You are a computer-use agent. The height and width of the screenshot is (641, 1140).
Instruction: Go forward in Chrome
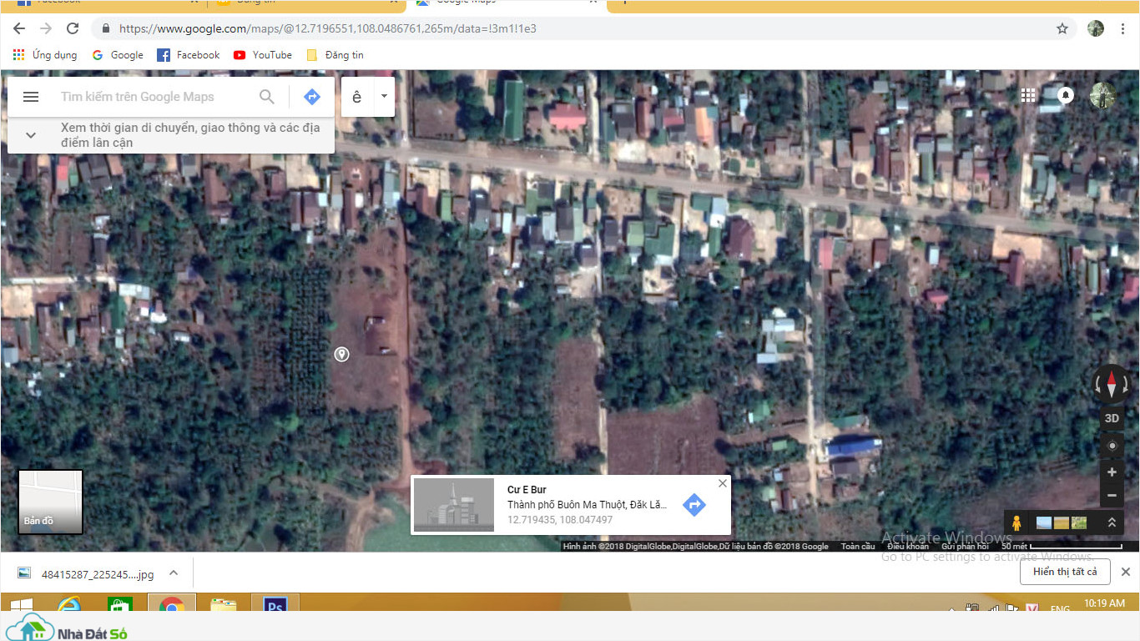tap(46, 28)
